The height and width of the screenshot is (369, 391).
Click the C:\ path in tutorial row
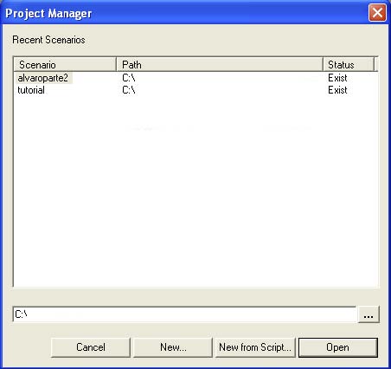(129, 90)
